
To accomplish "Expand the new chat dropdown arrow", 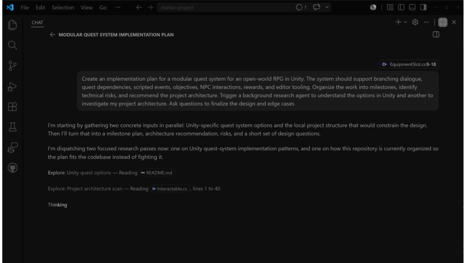I will 405,22.
